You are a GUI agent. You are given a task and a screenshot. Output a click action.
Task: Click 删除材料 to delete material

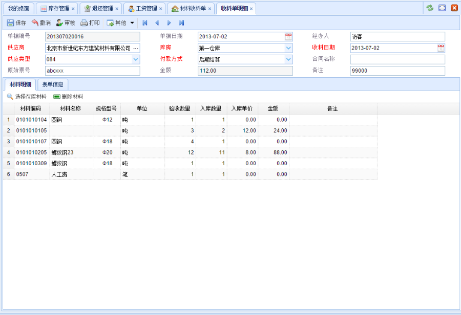70,97
